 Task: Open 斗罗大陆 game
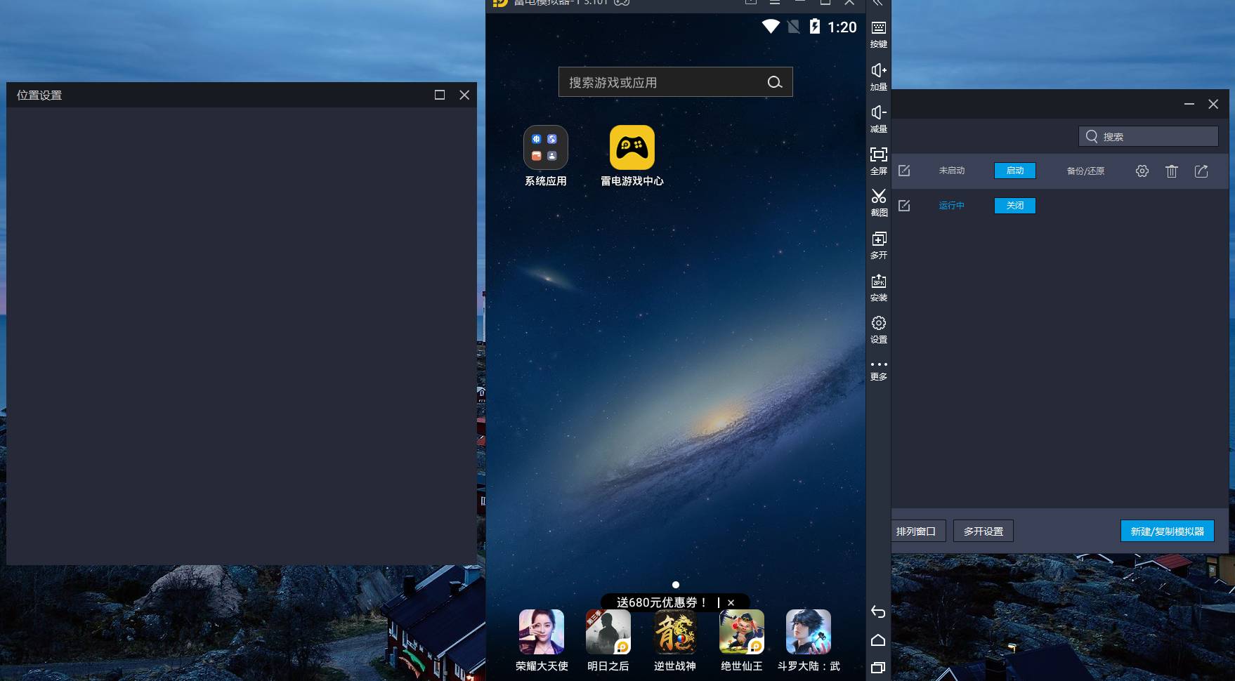809,640
